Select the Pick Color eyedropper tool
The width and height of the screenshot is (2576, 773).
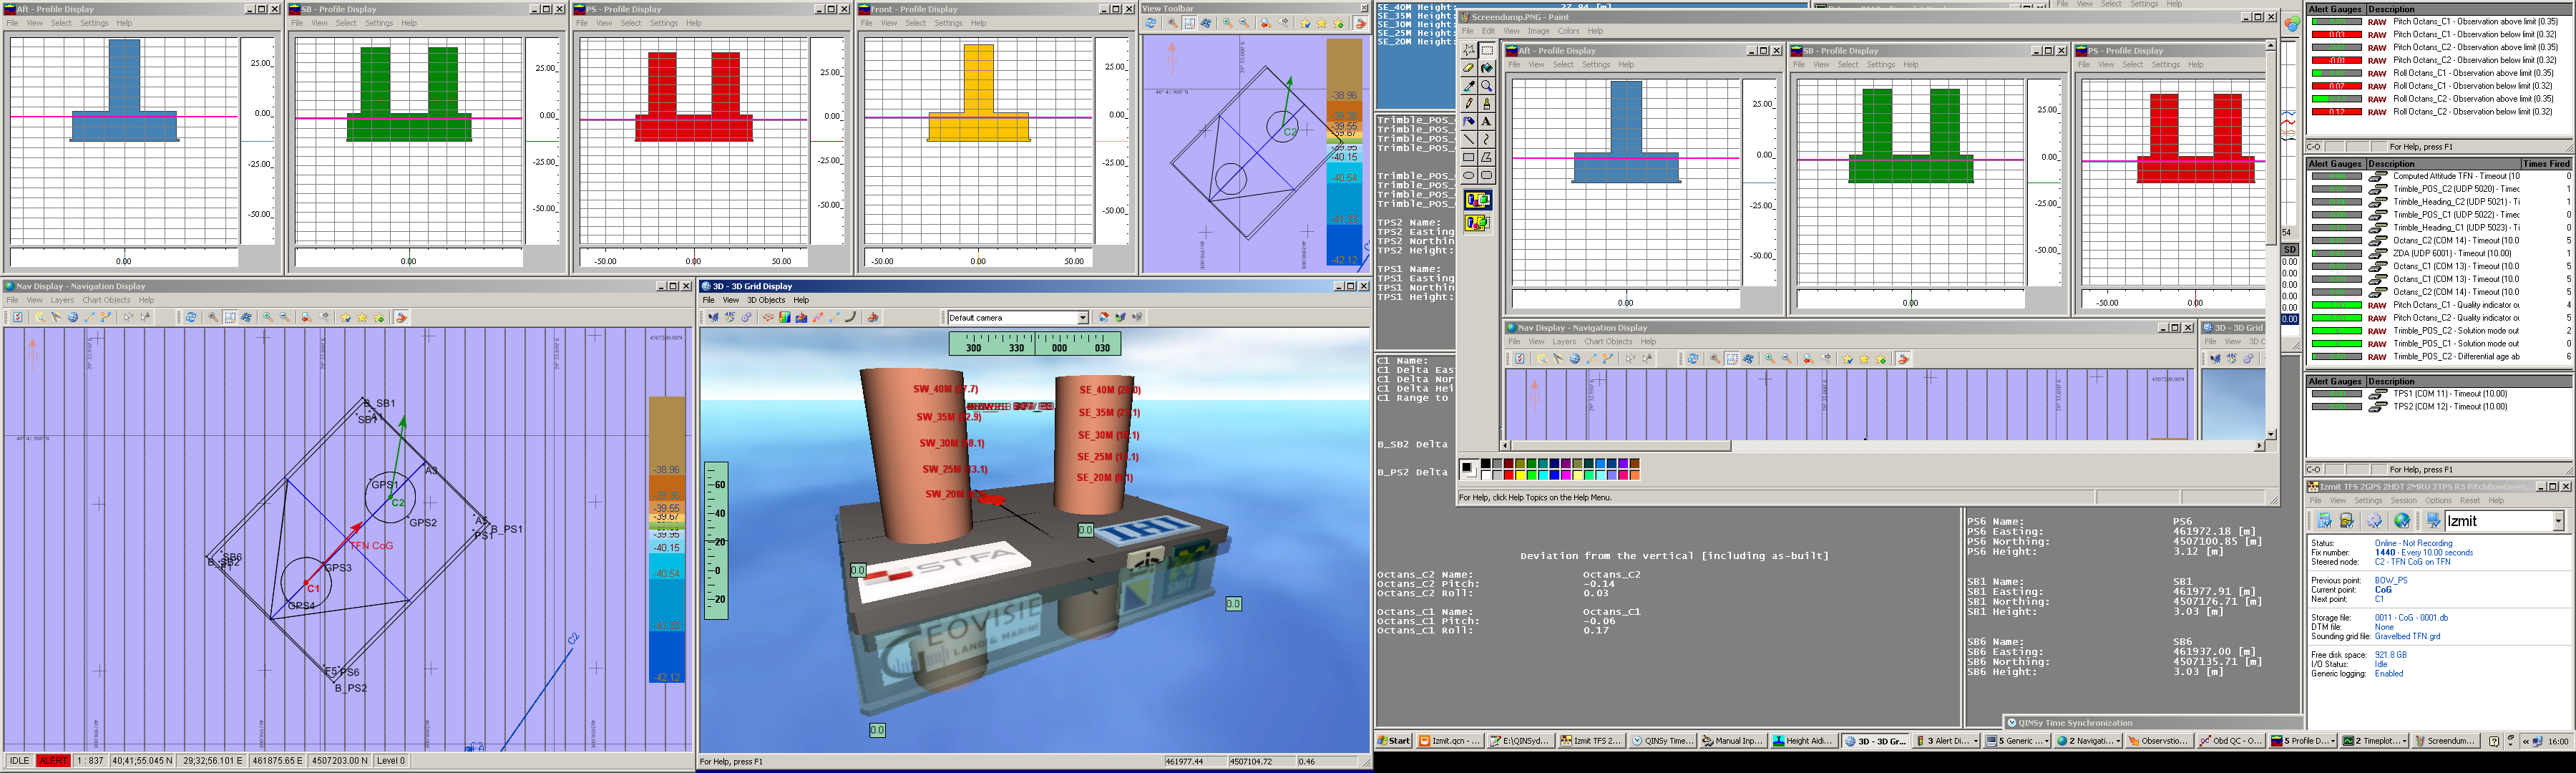pos(1468,86)
